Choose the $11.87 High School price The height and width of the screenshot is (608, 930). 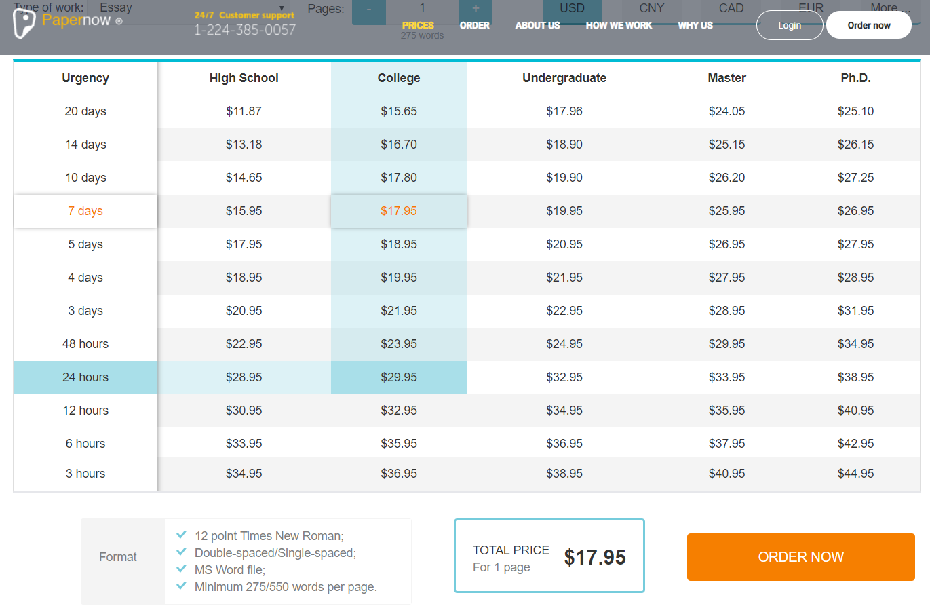point(244,111)
